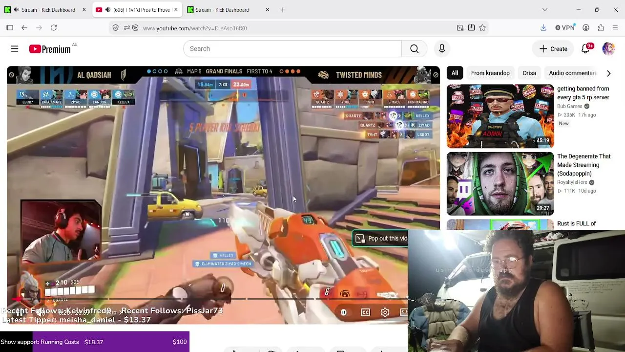
Task: Visit the RoyaltyIsHere channel
Action: 572,182
